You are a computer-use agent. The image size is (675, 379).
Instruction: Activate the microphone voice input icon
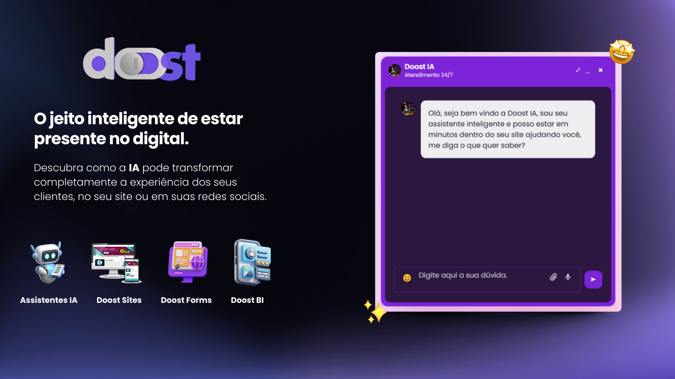pos(568,277)
